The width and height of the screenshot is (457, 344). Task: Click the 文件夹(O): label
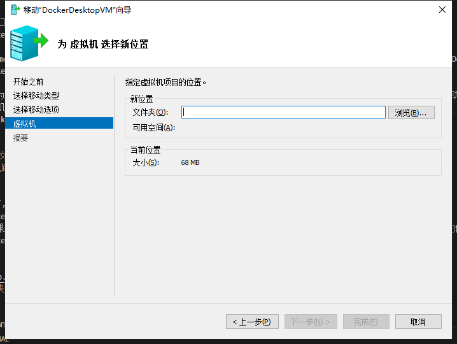point(150,113)
